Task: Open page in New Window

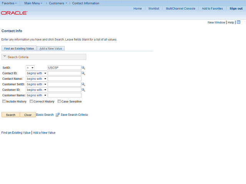Action: [x=216, y=22]
